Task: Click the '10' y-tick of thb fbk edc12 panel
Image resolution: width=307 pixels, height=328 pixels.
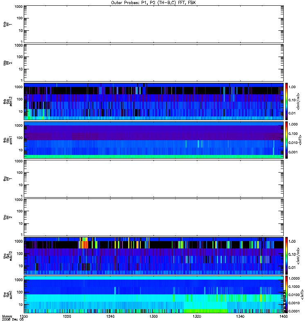Action: pyautogui.click(x=21, y=112)
